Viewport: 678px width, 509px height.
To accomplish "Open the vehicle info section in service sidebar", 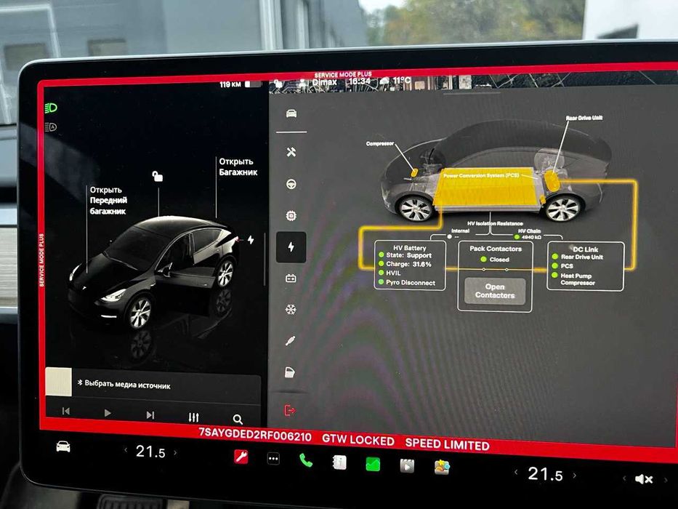I will click(x=291, y=113).
